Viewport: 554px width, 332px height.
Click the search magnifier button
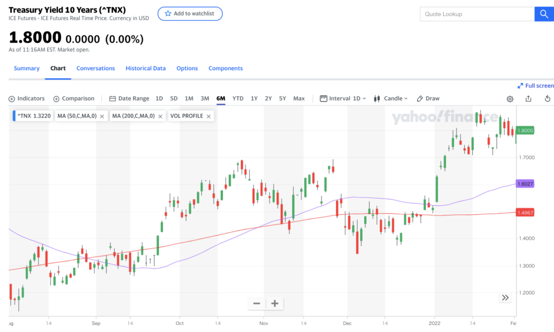544,14
